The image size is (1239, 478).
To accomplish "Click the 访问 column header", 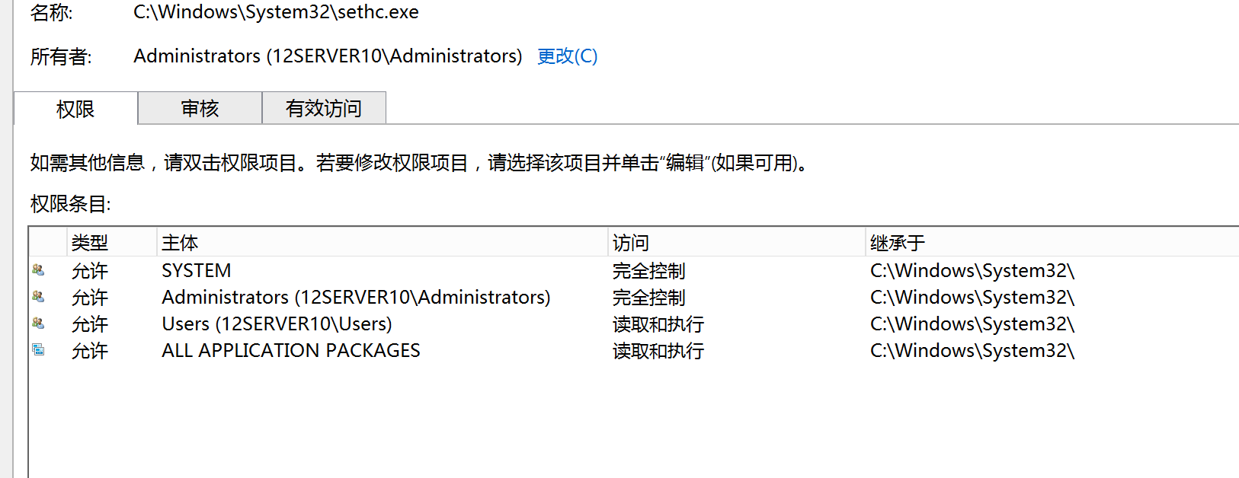I will [630, 243].
